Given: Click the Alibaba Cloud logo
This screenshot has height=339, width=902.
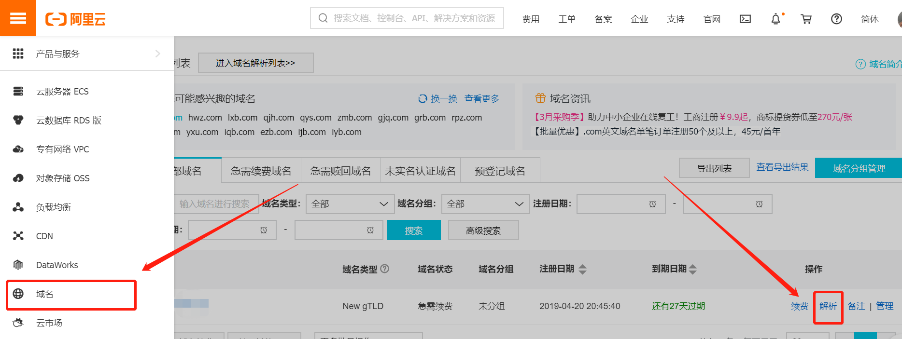Looking at the screenshot, I should point(75,19).
